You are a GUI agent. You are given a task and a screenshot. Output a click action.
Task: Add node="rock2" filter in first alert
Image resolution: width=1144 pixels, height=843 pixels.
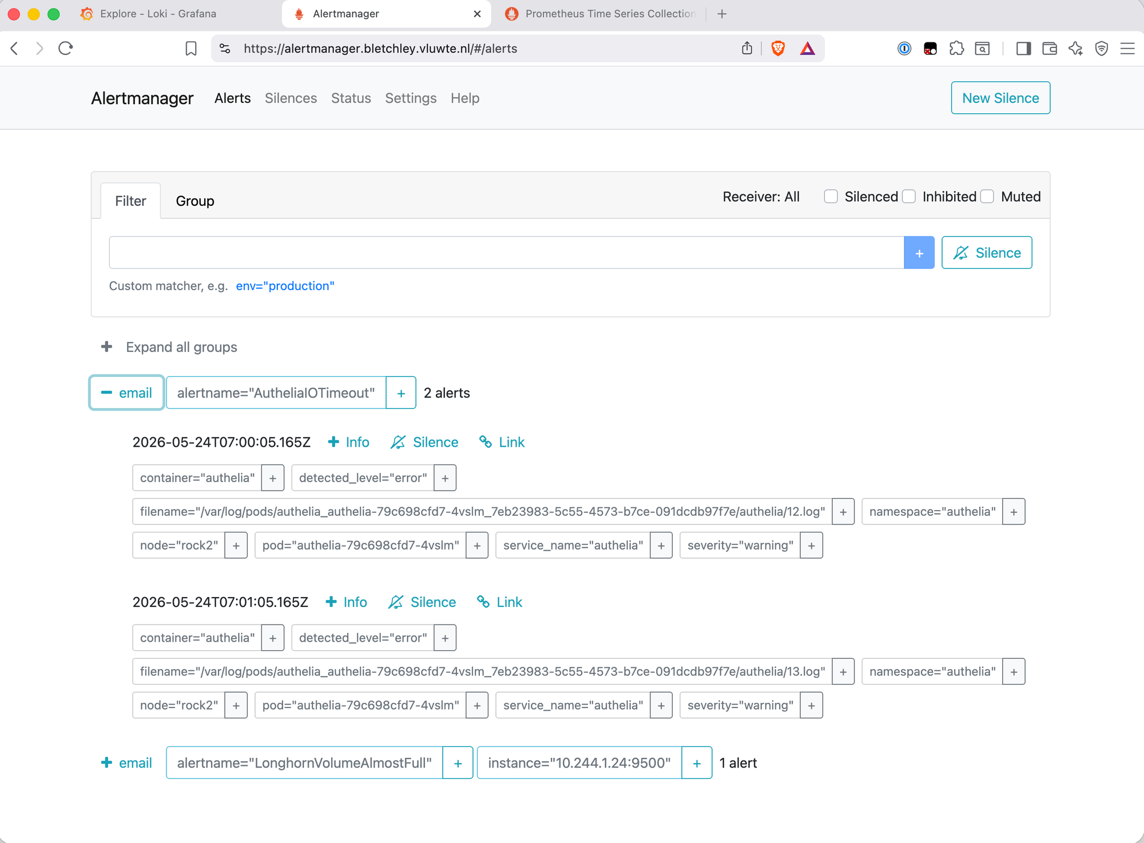click(x=236, y=546)
